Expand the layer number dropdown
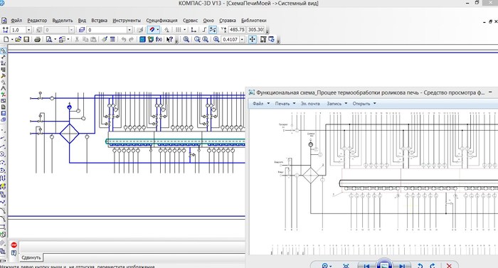 (x=129, y=30)
